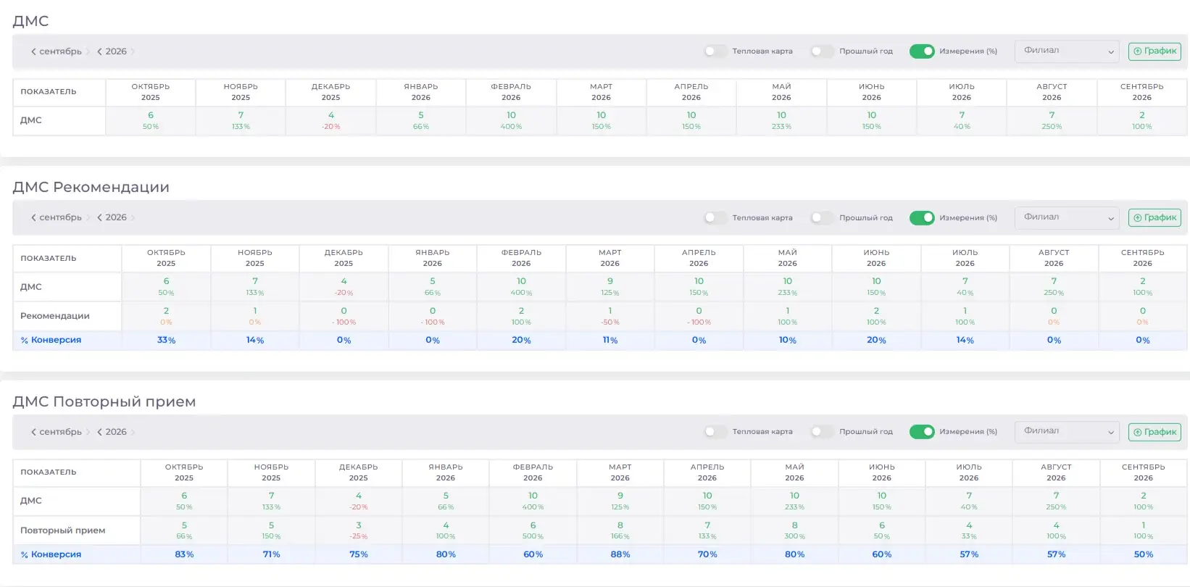Click 88% conversion cell for March 2026

point(620,554)
